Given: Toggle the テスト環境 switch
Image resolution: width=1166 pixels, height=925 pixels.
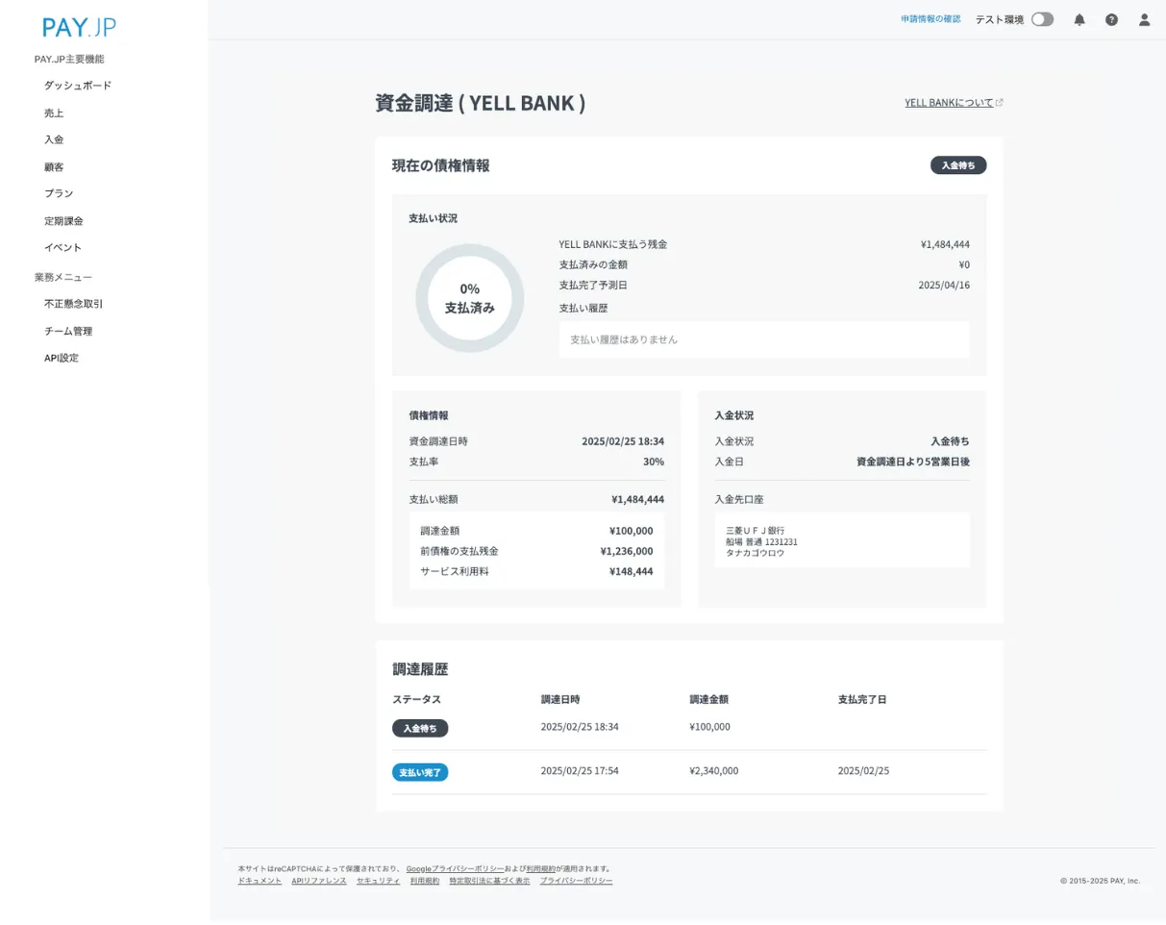Looking at the screenshot, I should click(x=1042, y=19).
